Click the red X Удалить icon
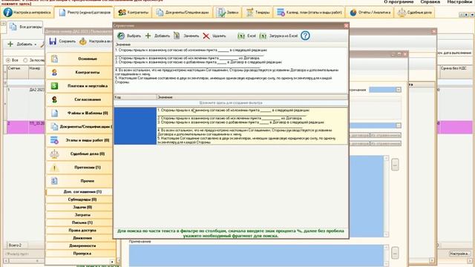The image size is (475, 267). (206, 36)
